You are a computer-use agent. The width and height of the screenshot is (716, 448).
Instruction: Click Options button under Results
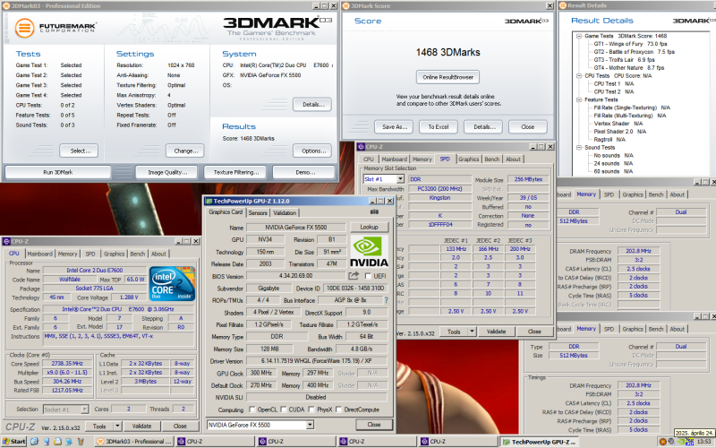coord(312,151)
